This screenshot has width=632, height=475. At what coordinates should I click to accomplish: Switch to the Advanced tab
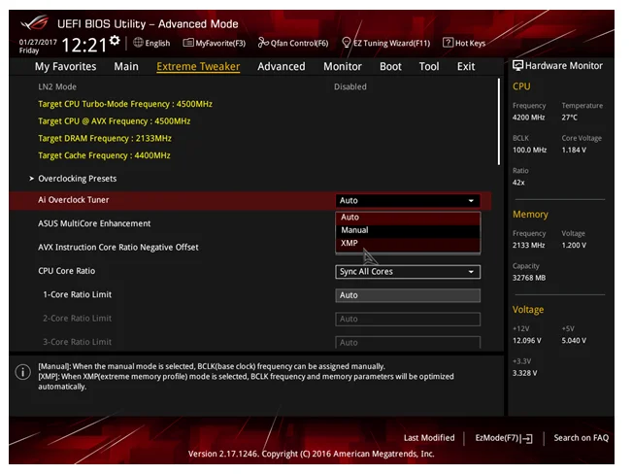(x=282, y=67)
